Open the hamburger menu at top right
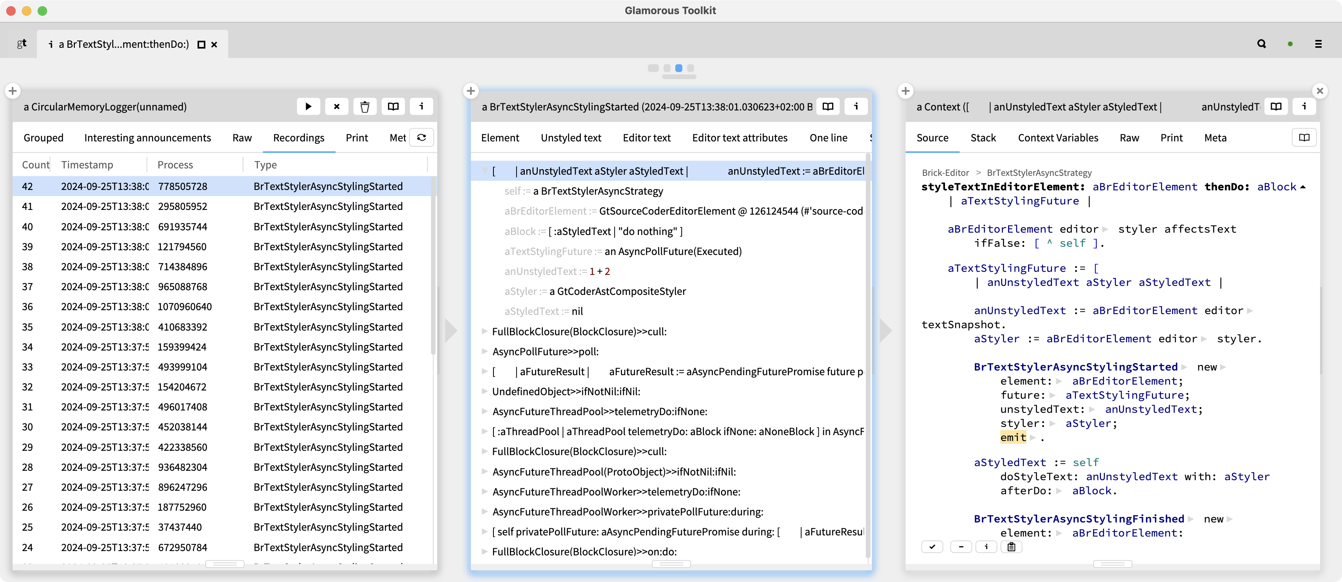The height and width of the screenshot is (582, 1342). pyautogui.click(x=1318, y=44)
